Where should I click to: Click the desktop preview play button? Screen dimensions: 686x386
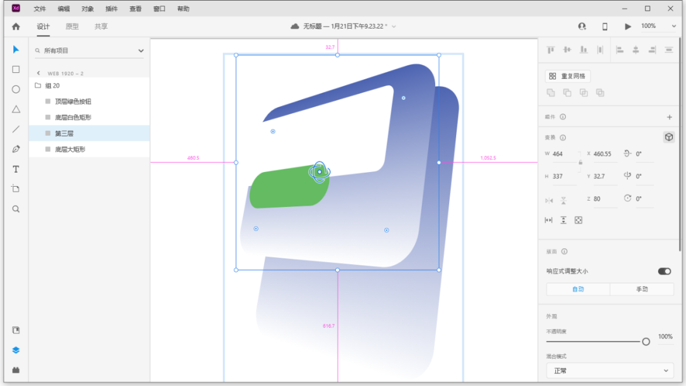point(628,27)
